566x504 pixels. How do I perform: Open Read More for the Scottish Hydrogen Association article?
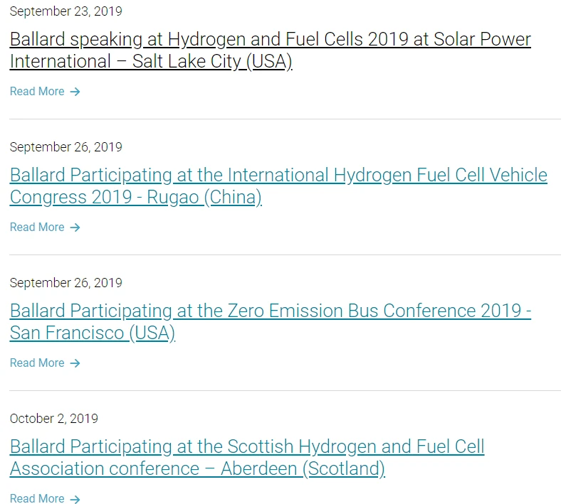pyautogui.click(x=37, y=499)
